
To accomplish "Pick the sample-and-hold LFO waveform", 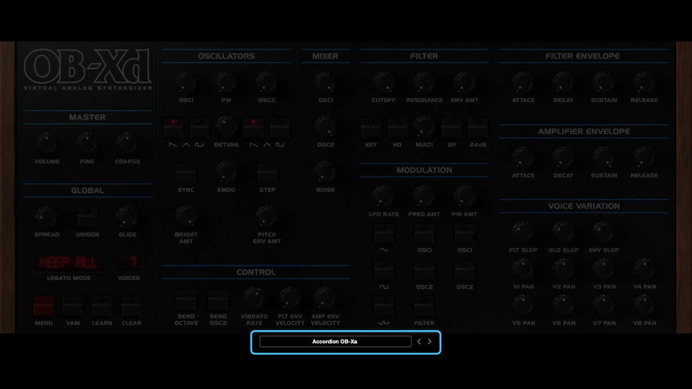I will [x=384, y=305].
